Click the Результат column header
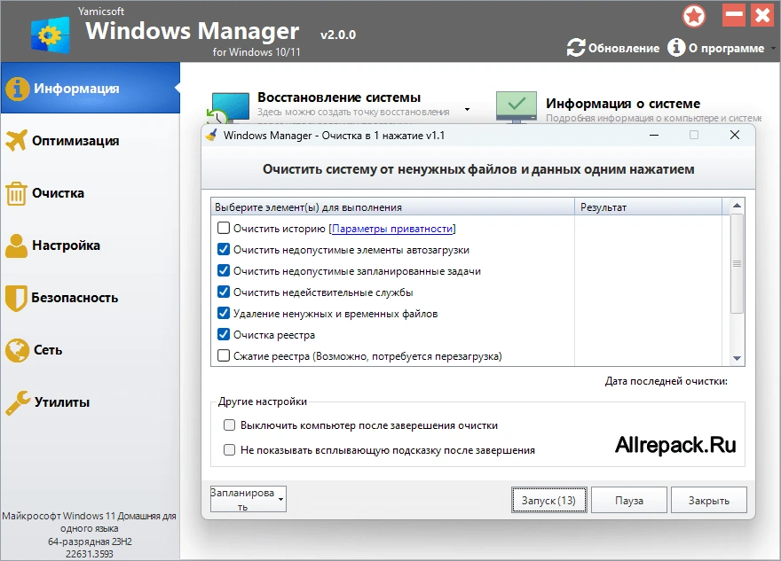 click(x=648, y=206)
